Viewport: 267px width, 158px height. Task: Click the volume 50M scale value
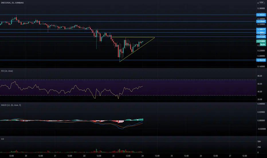tap(259, 141)
